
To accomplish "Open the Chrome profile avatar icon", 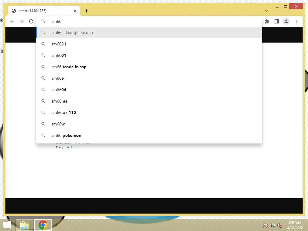I will (286, 21).
